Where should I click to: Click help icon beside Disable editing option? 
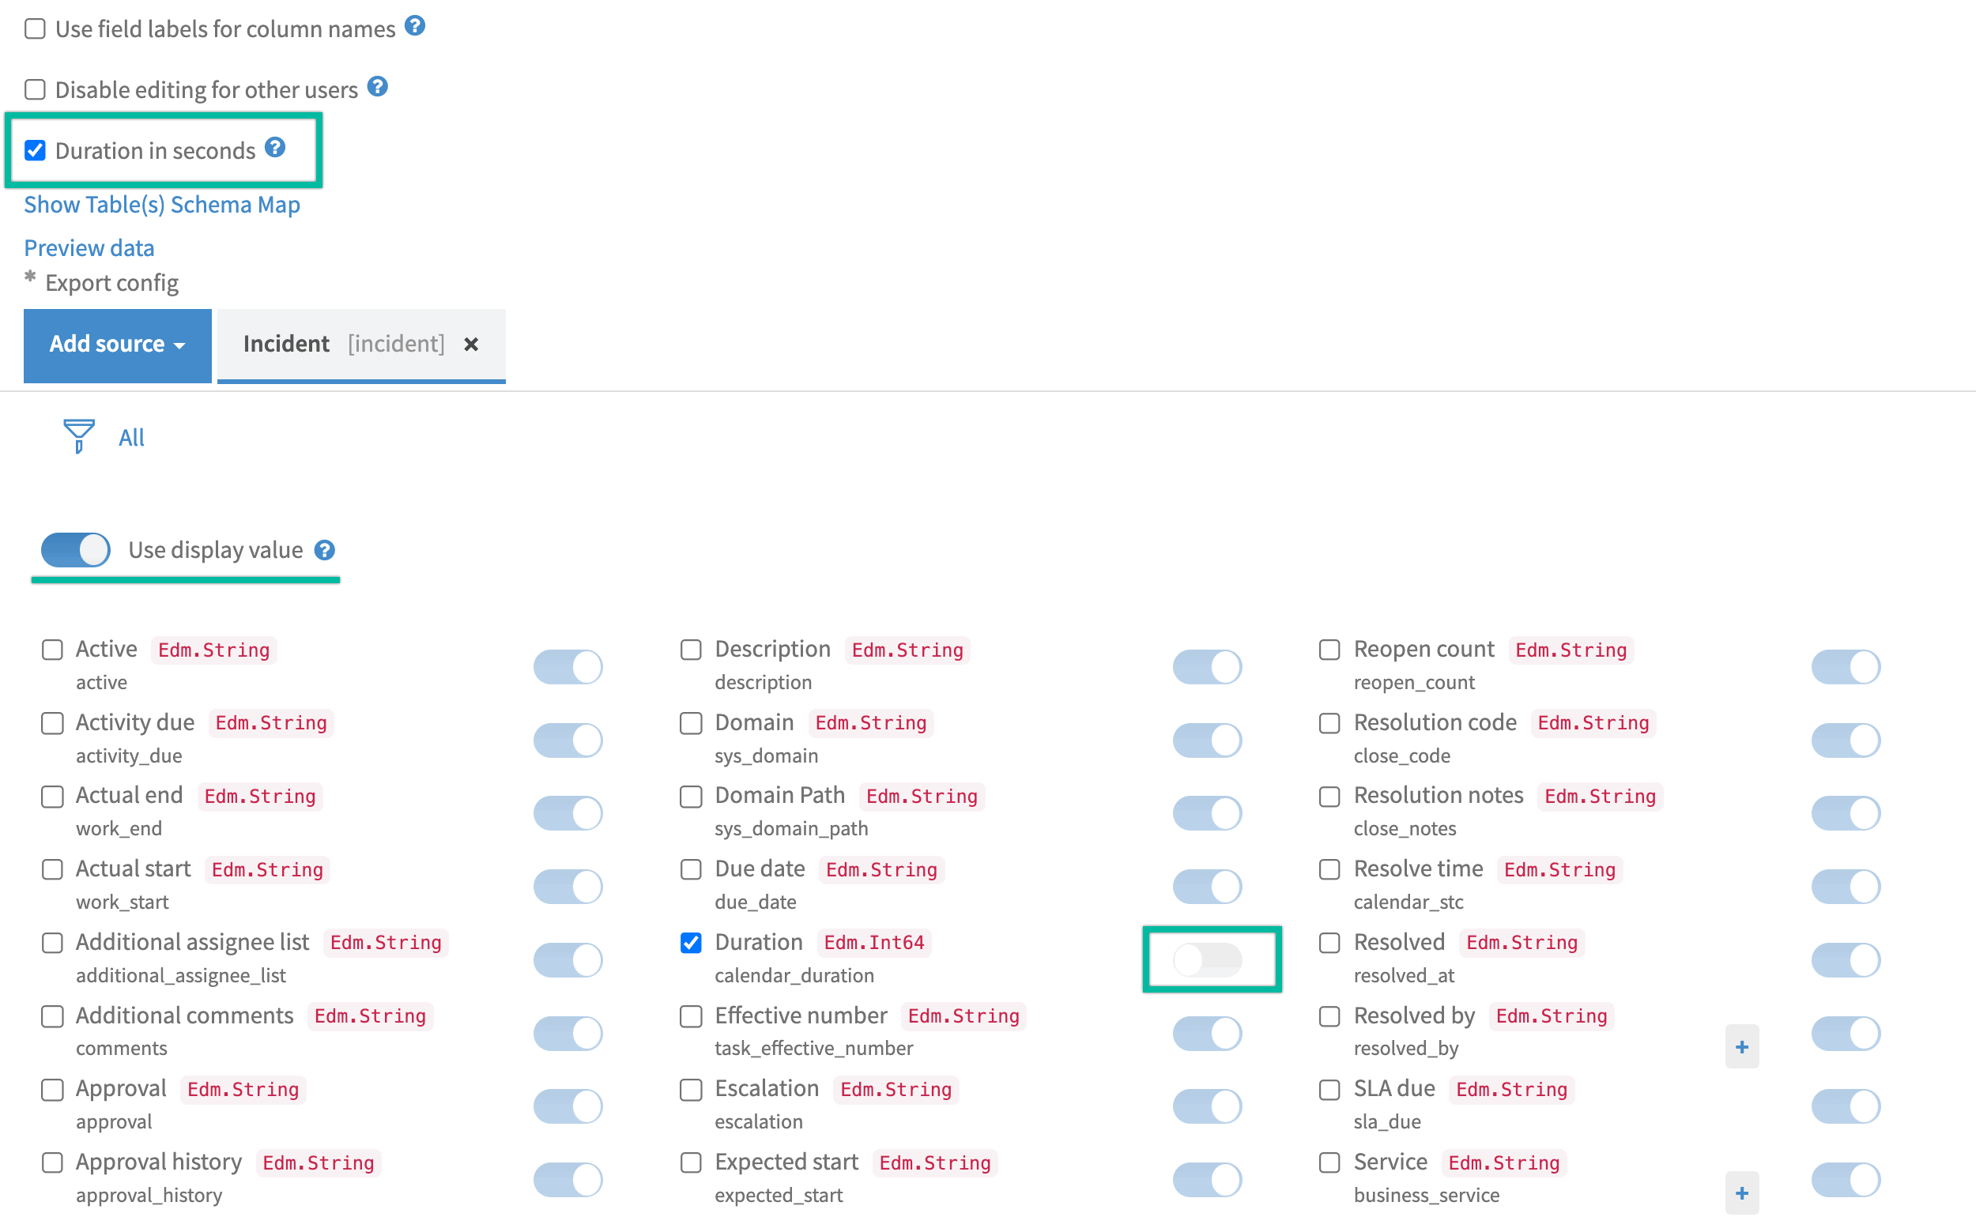click(378, 86)
